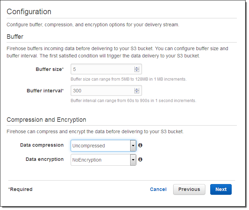Image resolution: width=249 pixels, height=210 pixels.
Task: Cancel the delivery stream configuration
Action: (158, 189)
